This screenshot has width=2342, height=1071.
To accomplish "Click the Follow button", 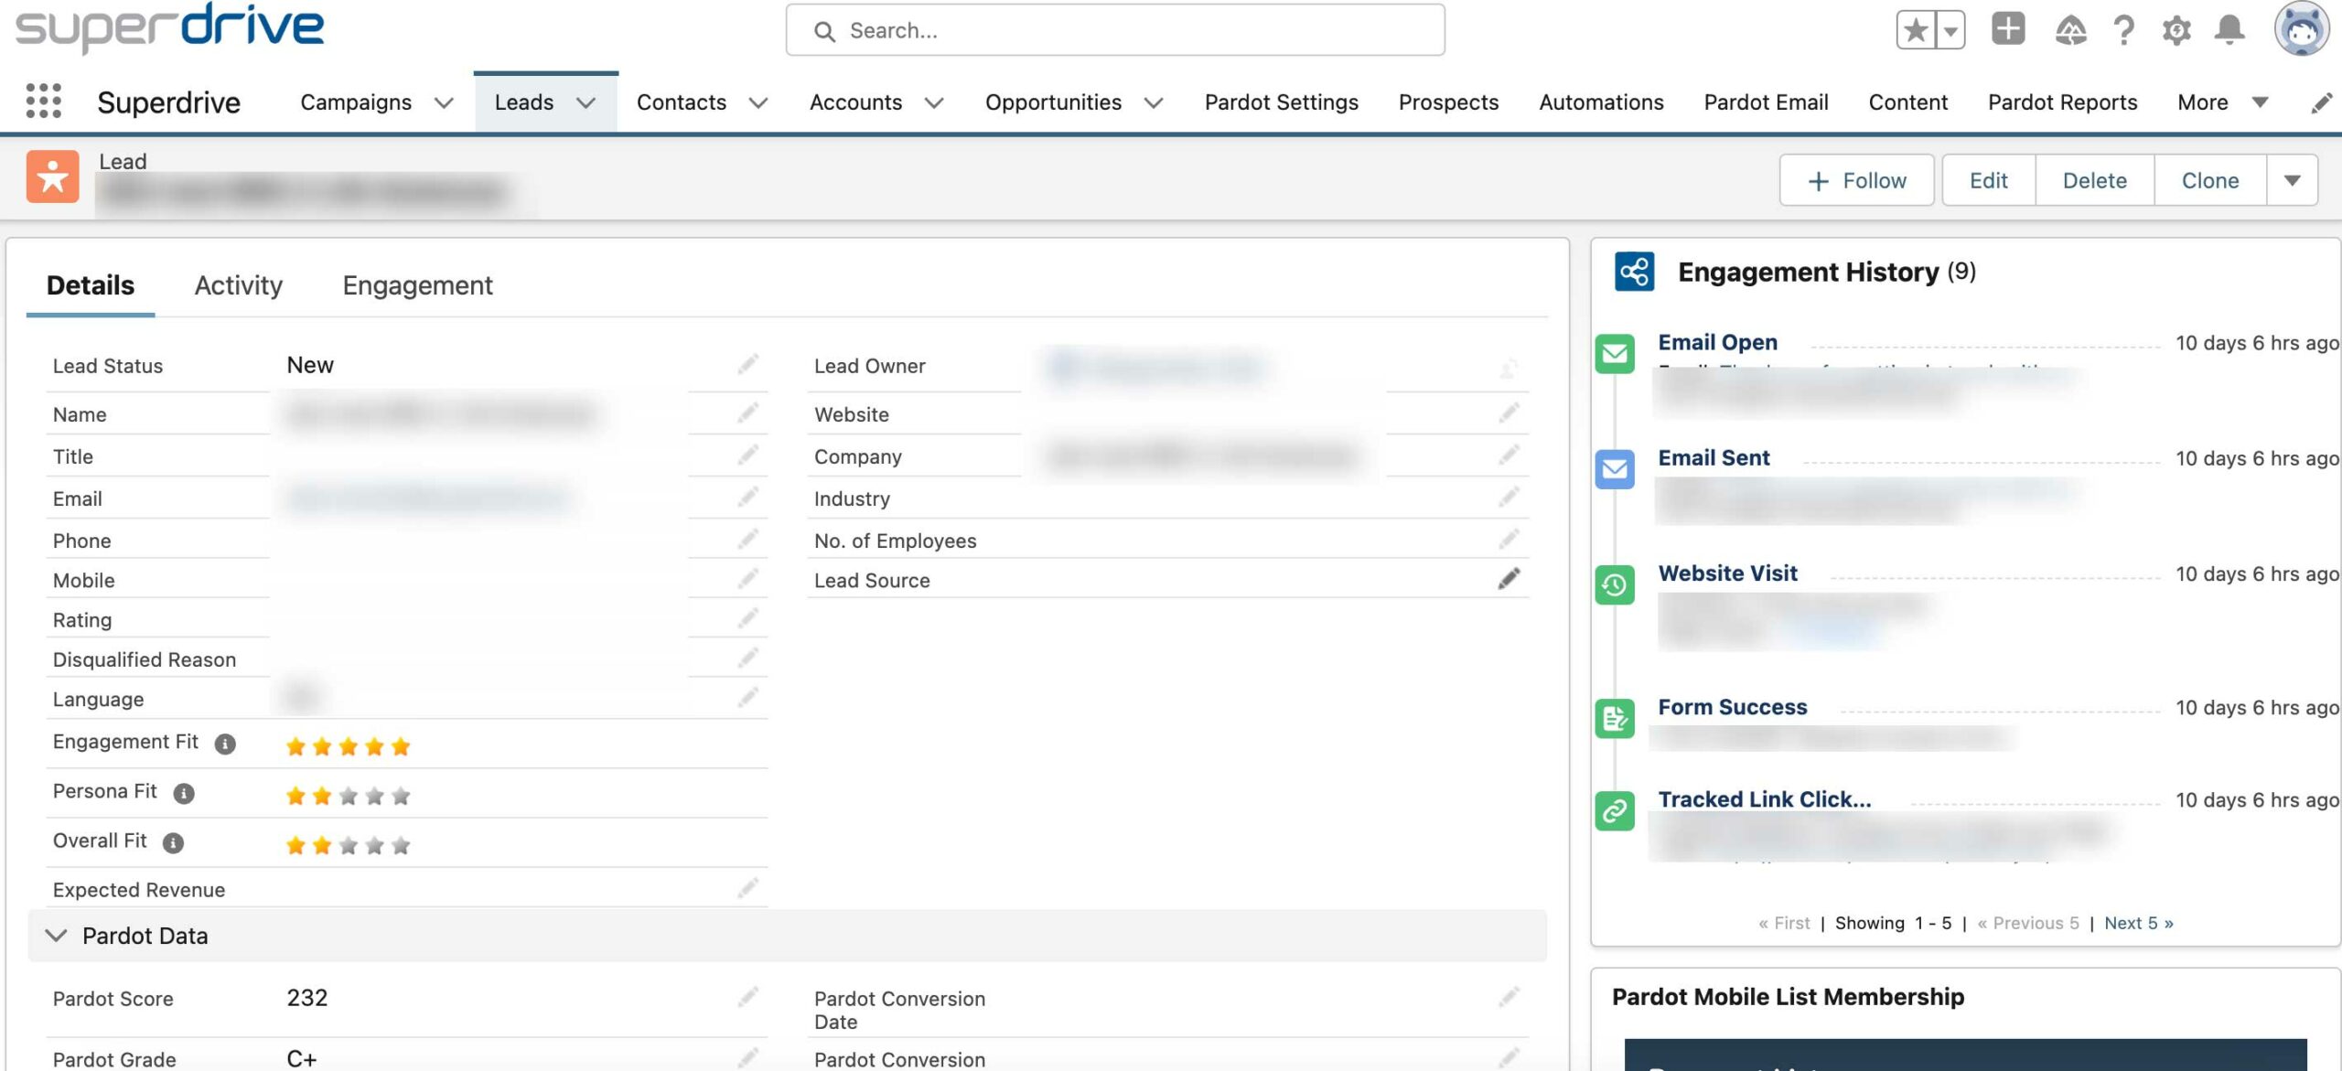I will [1856, 180].
